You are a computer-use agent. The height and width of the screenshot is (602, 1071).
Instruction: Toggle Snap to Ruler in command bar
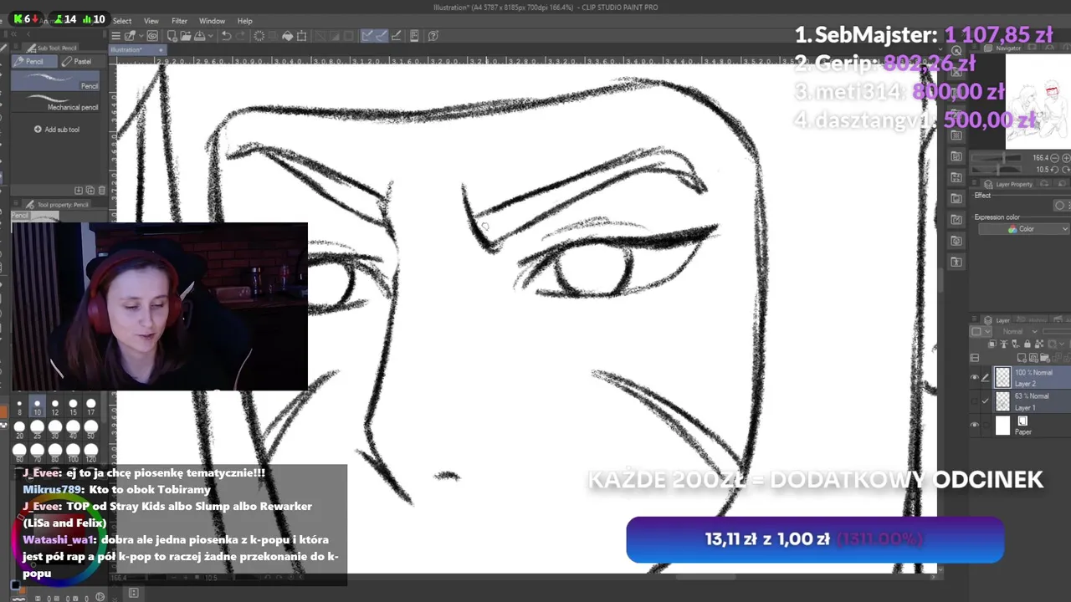click(366, 35)
